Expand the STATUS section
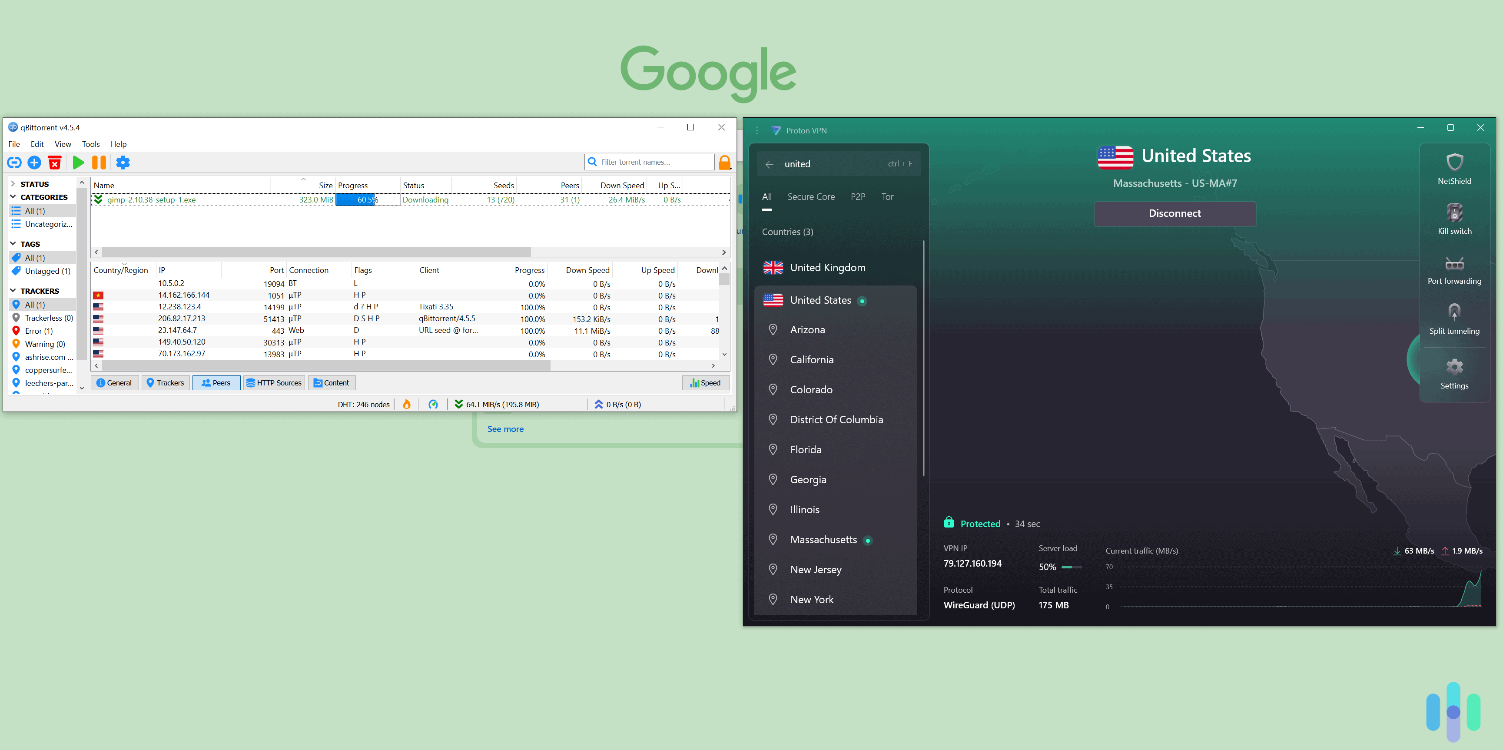1503x750 pixels. (13, 184)
